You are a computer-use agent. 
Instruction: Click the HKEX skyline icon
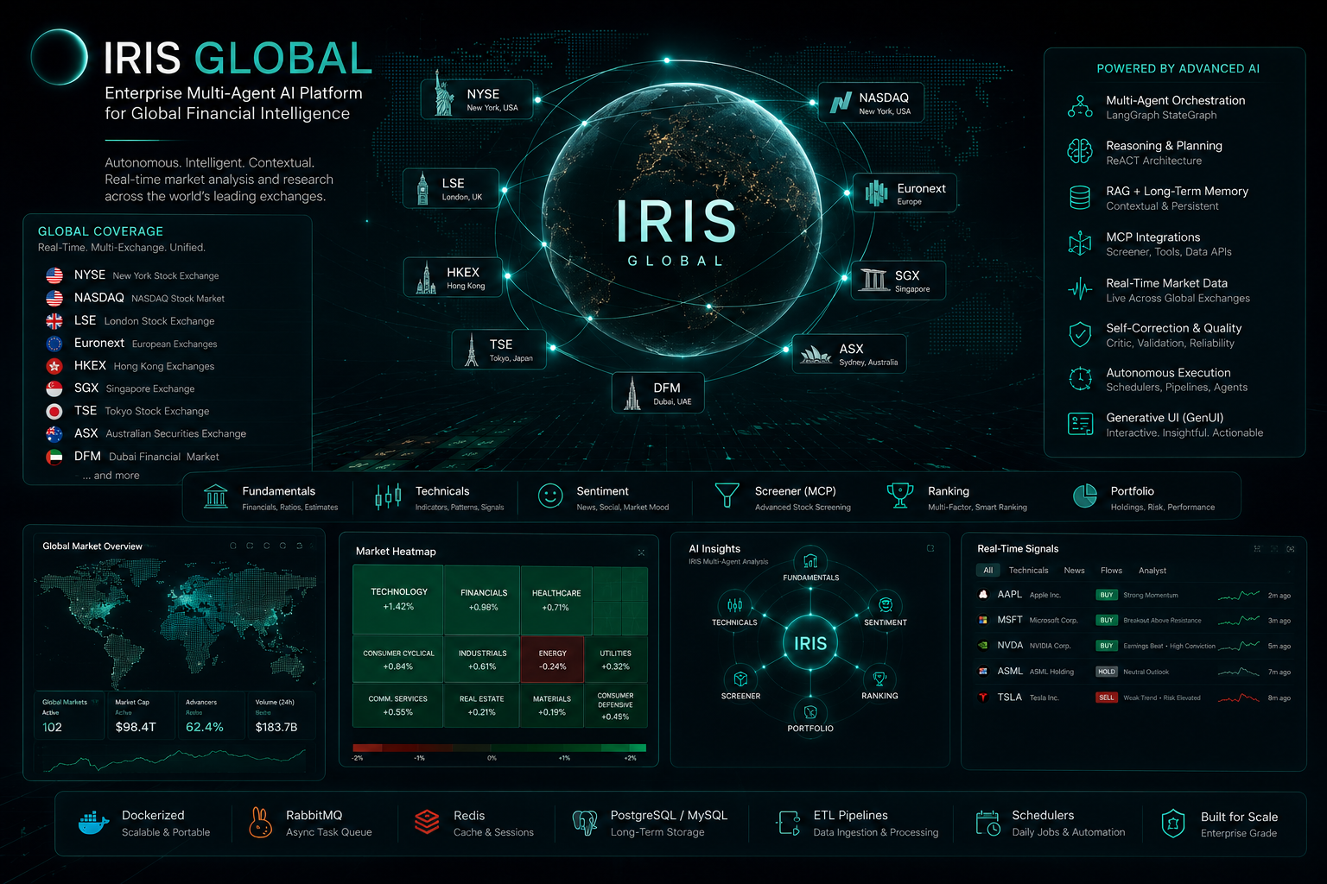tap(426, 277)
